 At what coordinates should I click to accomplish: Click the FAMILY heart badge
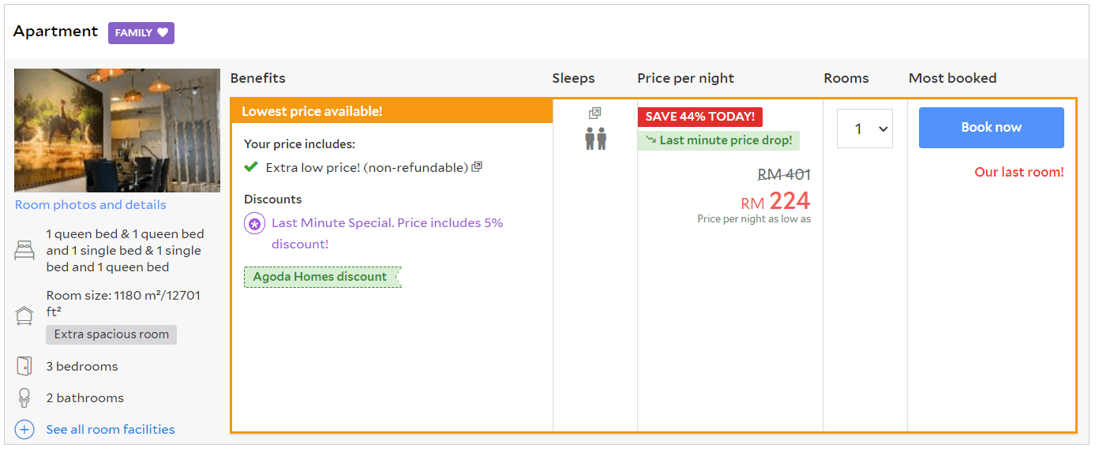pos(141,33)
